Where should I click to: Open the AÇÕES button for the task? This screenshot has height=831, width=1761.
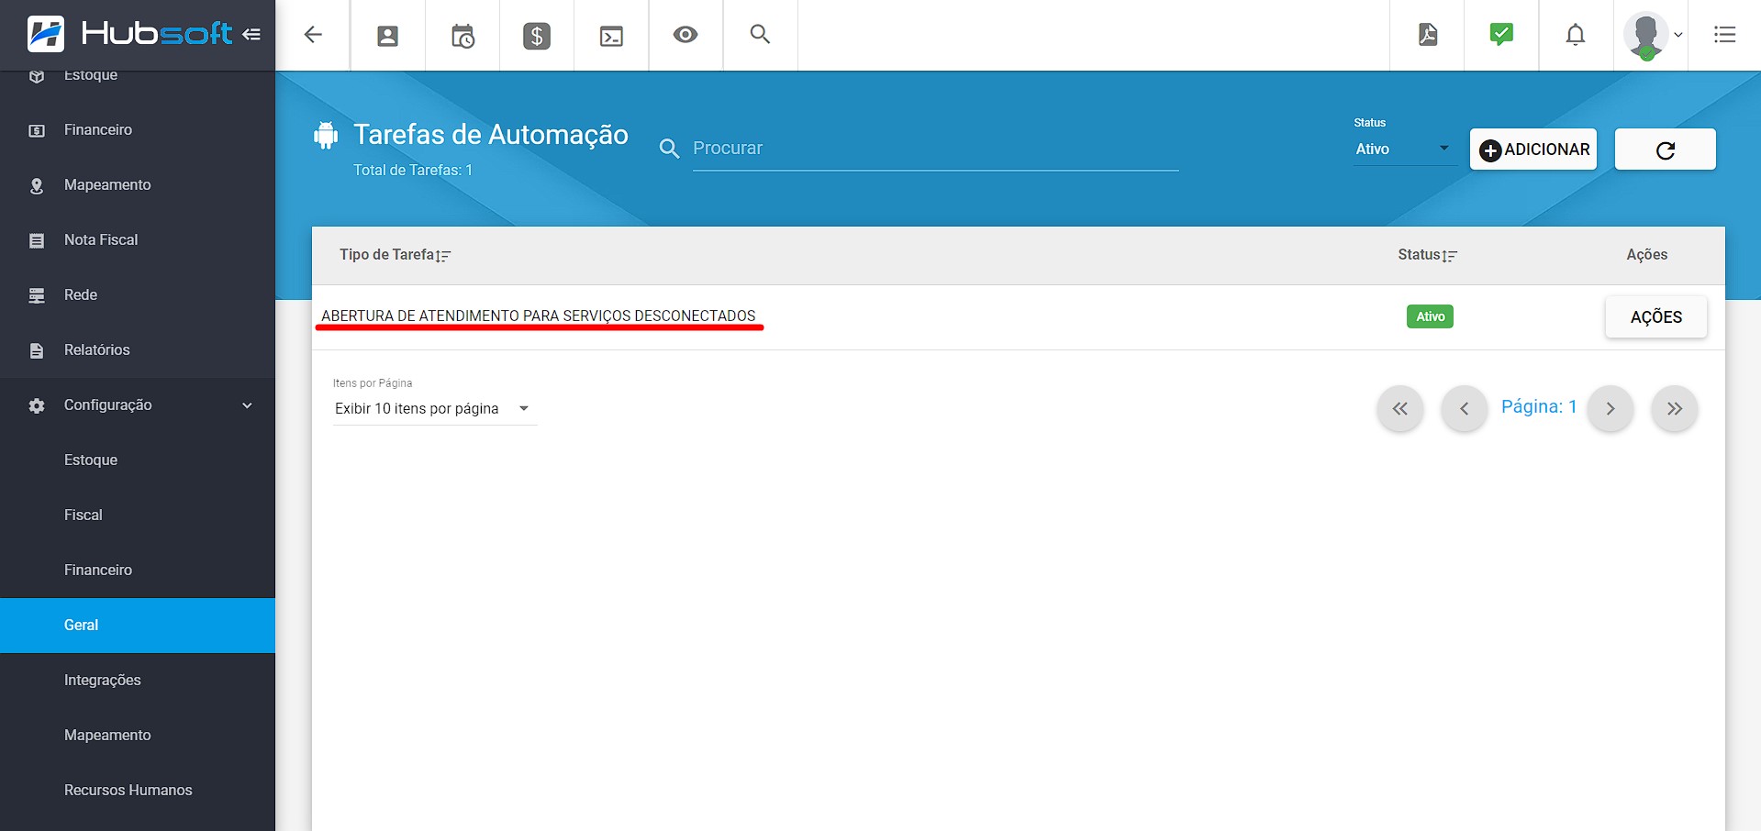coord(1655,317)
